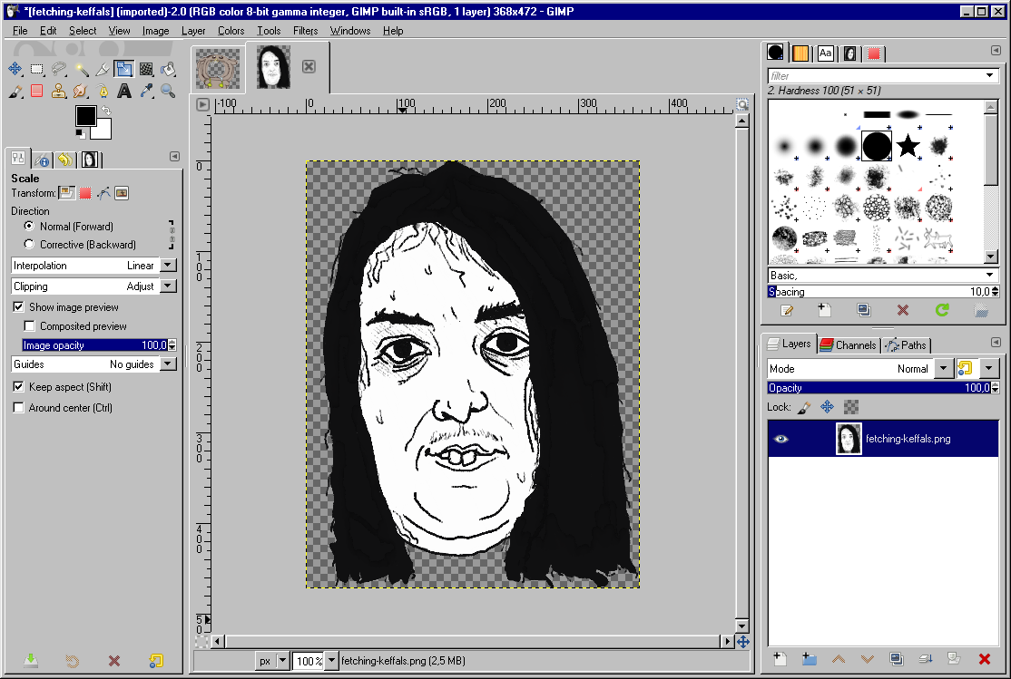Select the Clone stamp tool

click(x=59, y=91)
